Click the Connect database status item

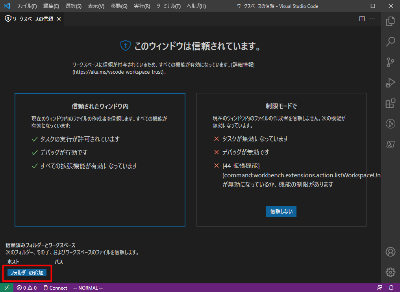(x=55, y=288)
